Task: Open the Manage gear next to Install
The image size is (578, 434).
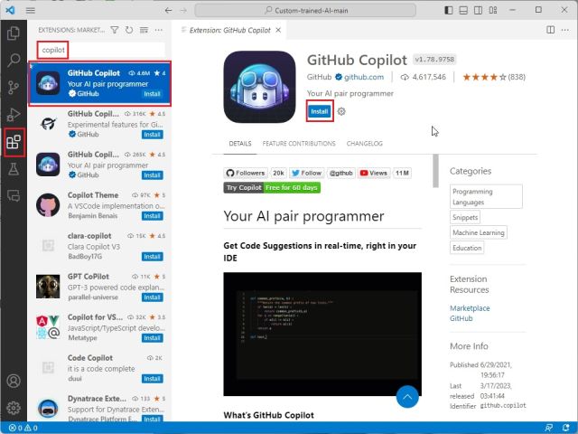Action: [x=341, y=112]
